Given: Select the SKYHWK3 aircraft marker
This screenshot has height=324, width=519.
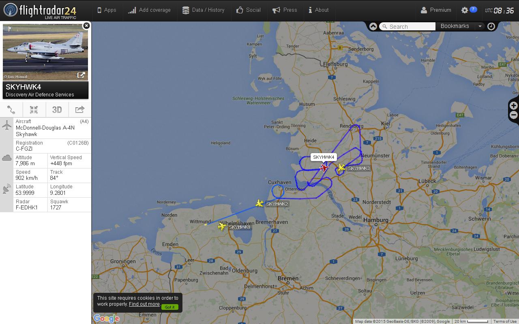Looking at the screenshot, I should [x=342, y=167].
